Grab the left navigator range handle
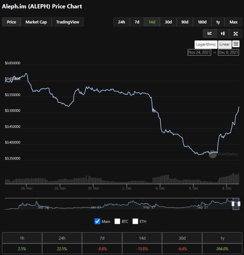This screenshot has width=244, height=255. tap(233, 204)
